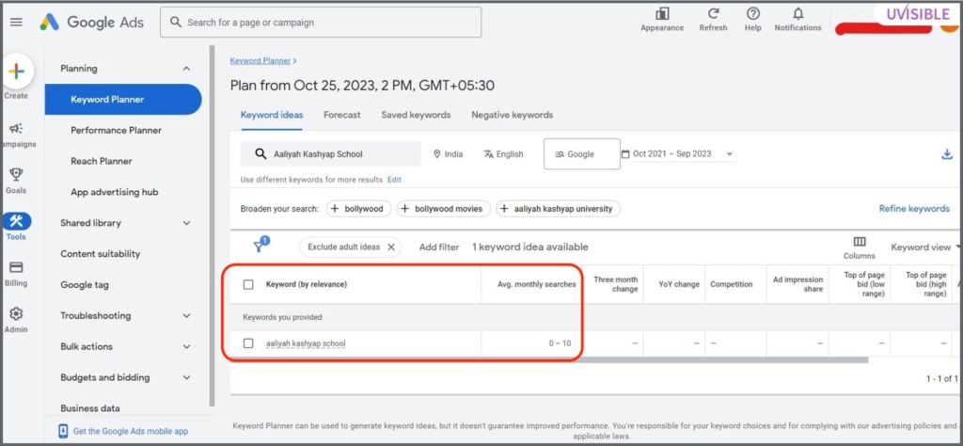This screenshot has width=963, height=446.
Task: Tick the checkbox for aaliyah kashyap school
Action: [x=248, y=343]
